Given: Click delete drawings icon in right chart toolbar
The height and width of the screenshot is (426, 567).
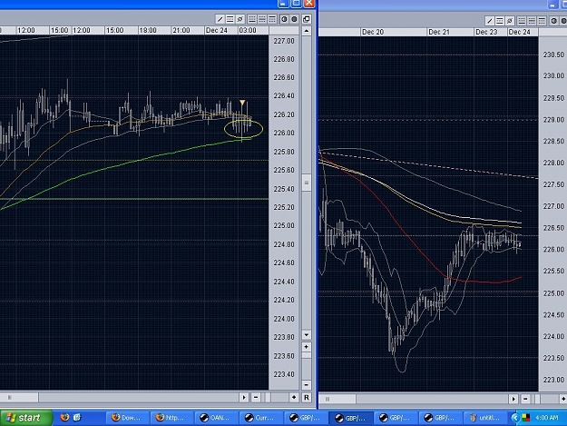Looking at the screenshot, I should click(x=510, y=21).
